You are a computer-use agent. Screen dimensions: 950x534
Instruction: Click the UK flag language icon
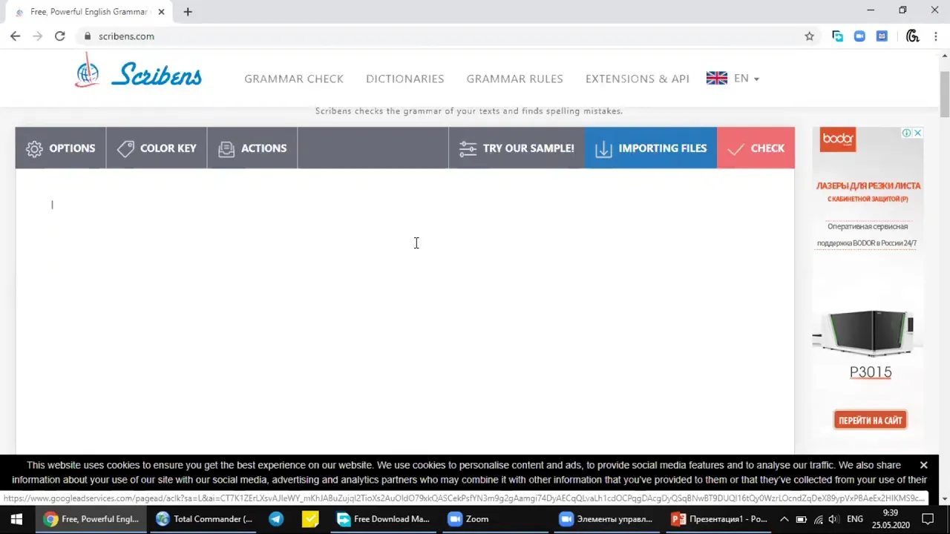click(717, 78)
